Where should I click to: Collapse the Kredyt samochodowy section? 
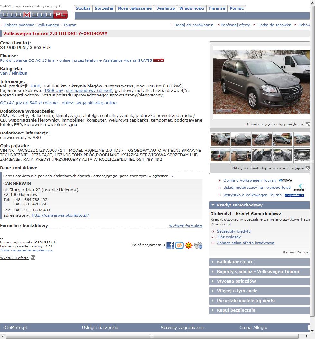[x=259, y=205]
